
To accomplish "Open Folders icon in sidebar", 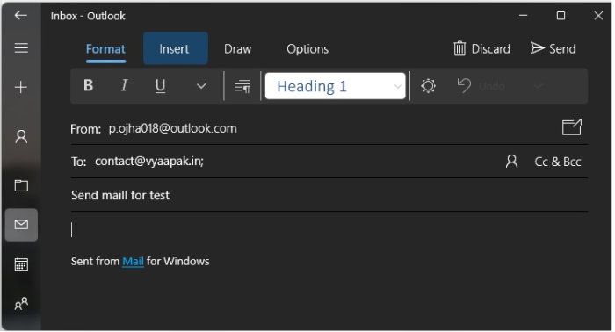I will pos(21,185).
